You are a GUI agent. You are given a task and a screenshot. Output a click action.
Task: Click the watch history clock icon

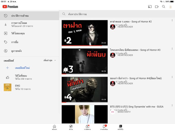pos(6,16)
